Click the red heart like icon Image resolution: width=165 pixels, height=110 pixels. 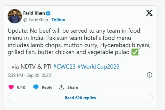pyautogui.click(x=11, y=87)
